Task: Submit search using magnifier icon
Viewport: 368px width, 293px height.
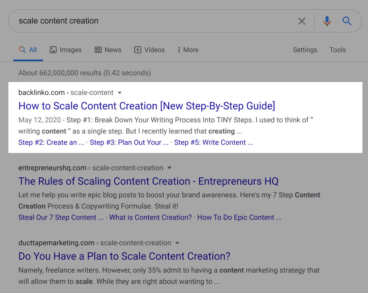Action: coord(347,21)
